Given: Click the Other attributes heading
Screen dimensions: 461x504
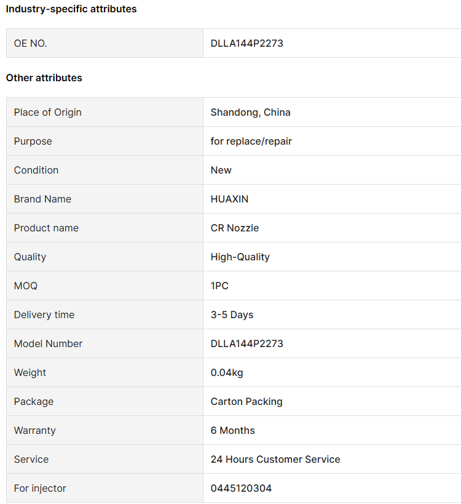Looking at the screenshot, I should coord(44,78).
